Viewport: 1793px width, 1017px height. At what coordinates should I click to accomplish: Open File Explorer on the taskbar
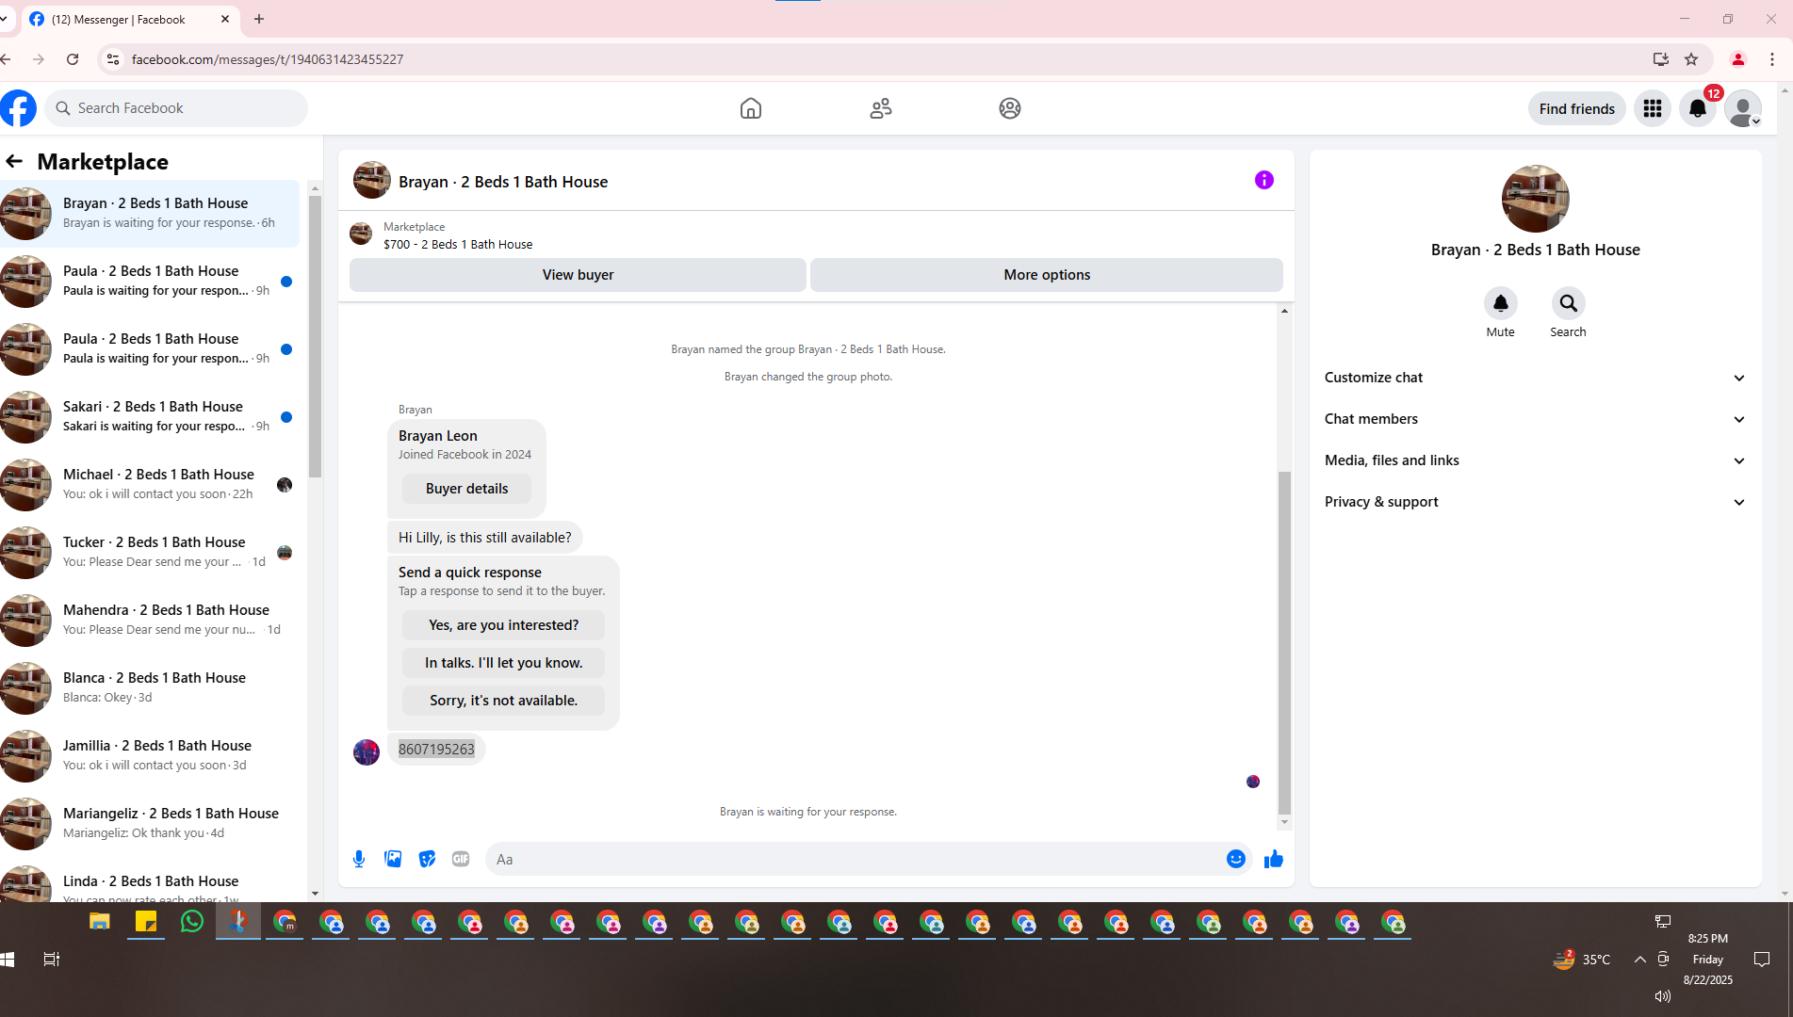pyautogui.click(x=100, y=922)
